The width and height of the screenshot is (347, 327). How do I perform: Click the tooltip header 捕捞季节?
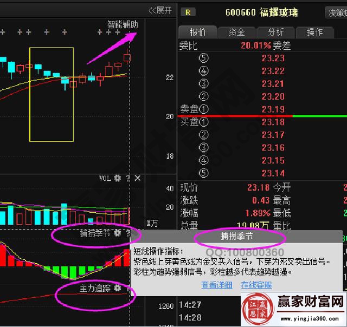coord(236,237)
